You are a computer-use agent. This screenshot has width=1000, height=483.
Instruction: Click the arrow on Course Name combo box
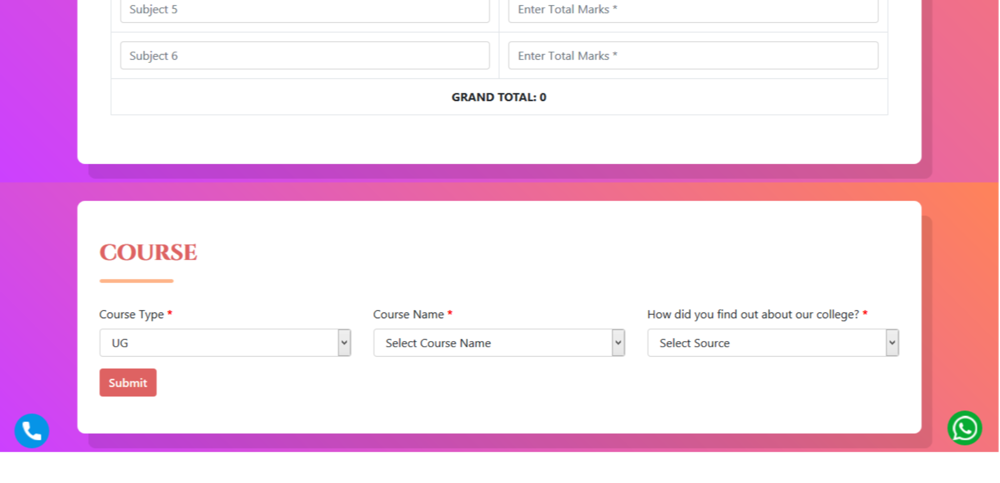[x=618, y=343]
